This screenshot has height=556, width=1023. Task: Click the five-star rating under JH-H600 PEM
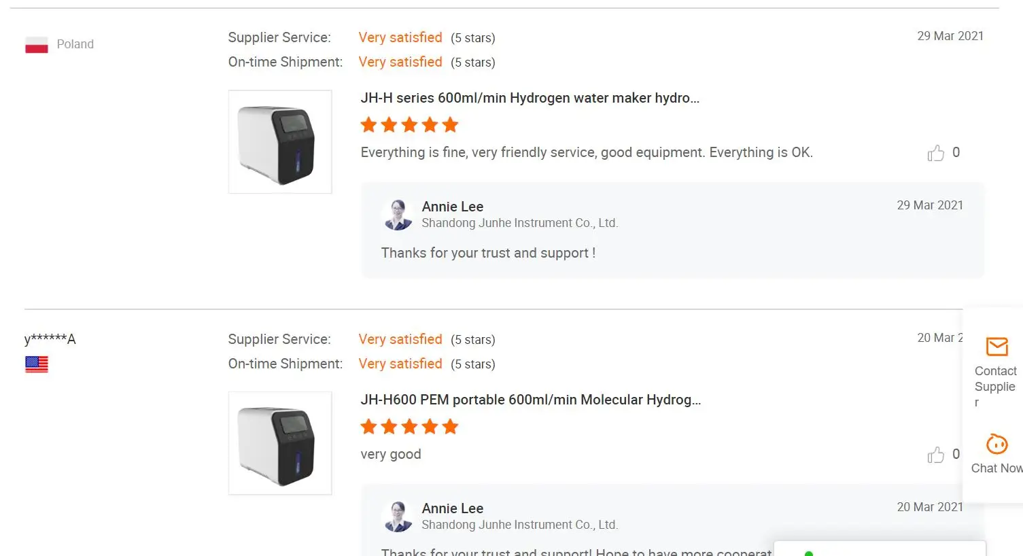click(409, 427)
